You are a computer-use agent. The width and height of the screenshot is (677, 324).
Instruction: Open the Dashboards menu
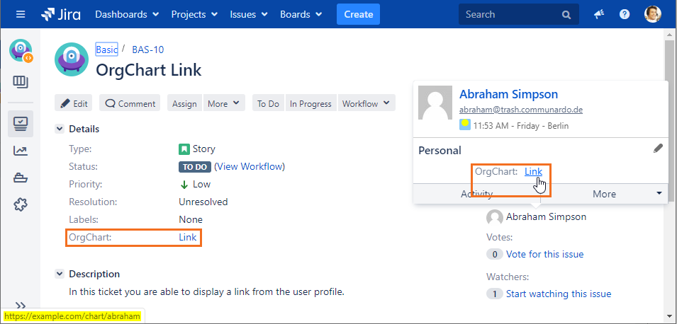(x=127, y=14)
